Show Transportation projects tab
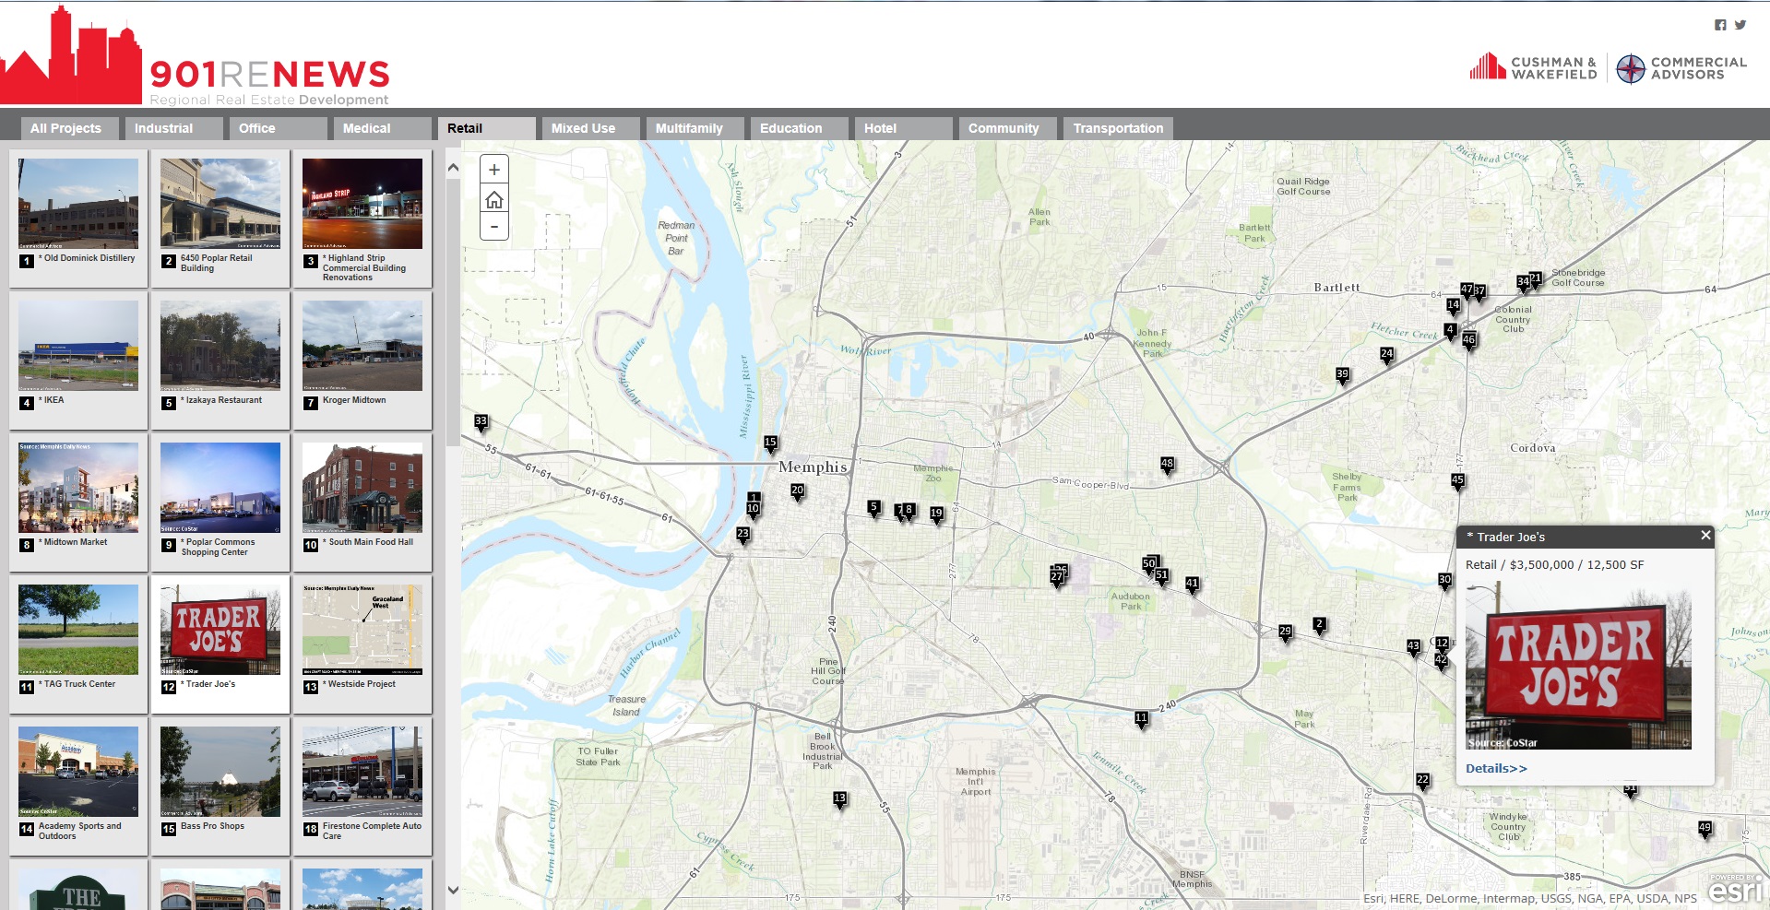The image size is (1770, 910). (x=1118, y=128)
